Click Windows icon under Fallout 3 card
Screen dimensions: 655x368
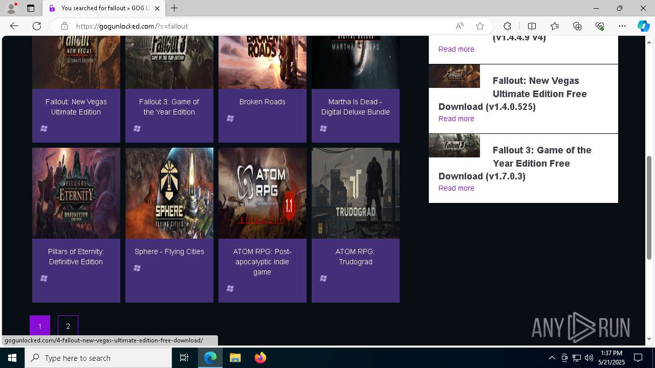tap(137, 128)
